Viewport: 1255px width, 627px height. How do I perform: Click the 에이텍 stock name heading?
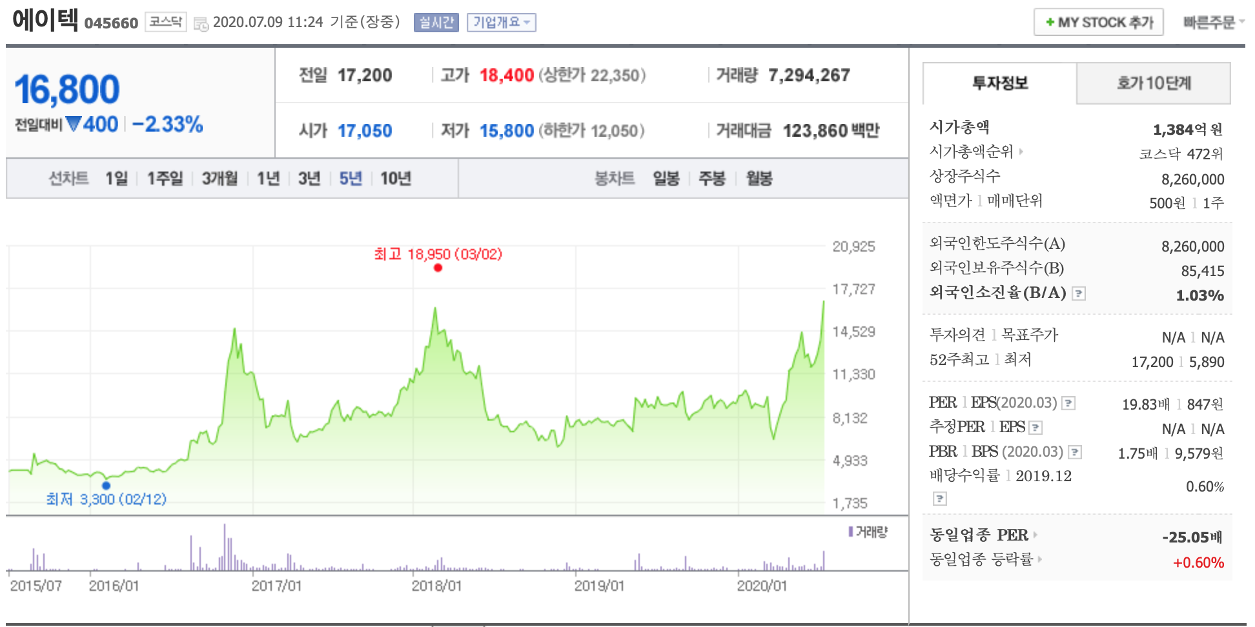pyautogui.click(x=45, y=20)
